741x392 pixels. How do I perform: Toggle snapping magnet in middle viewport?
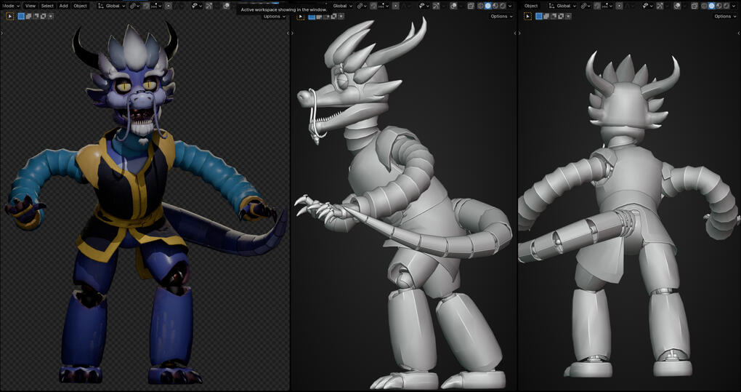coord(373,6)
